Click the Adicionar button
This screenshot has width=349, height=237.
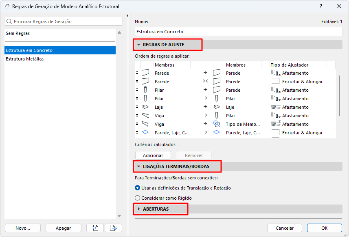coord(153,155)
